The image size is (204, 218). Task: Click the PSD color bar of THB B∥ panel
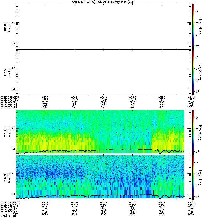193,72
